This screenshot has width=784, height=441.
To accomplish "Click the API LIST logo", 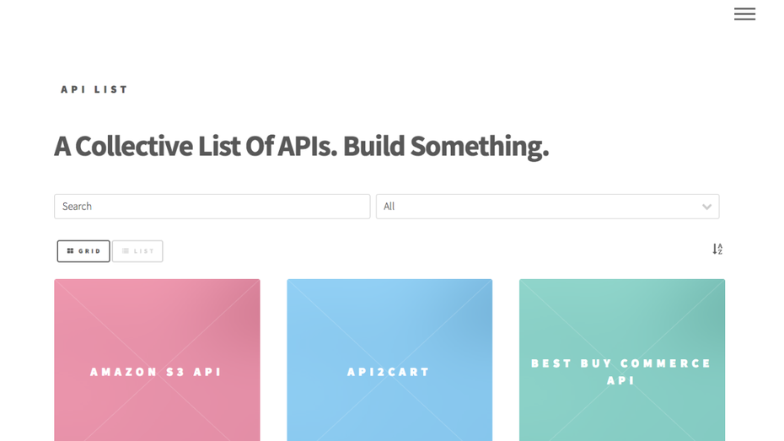I will pos(94,89).
